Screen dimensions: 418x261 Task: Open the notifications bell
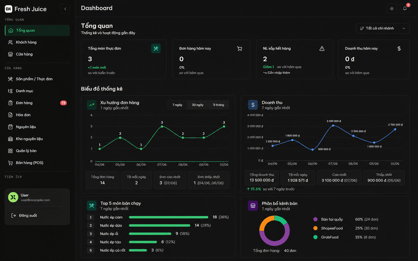click(405, 9)
